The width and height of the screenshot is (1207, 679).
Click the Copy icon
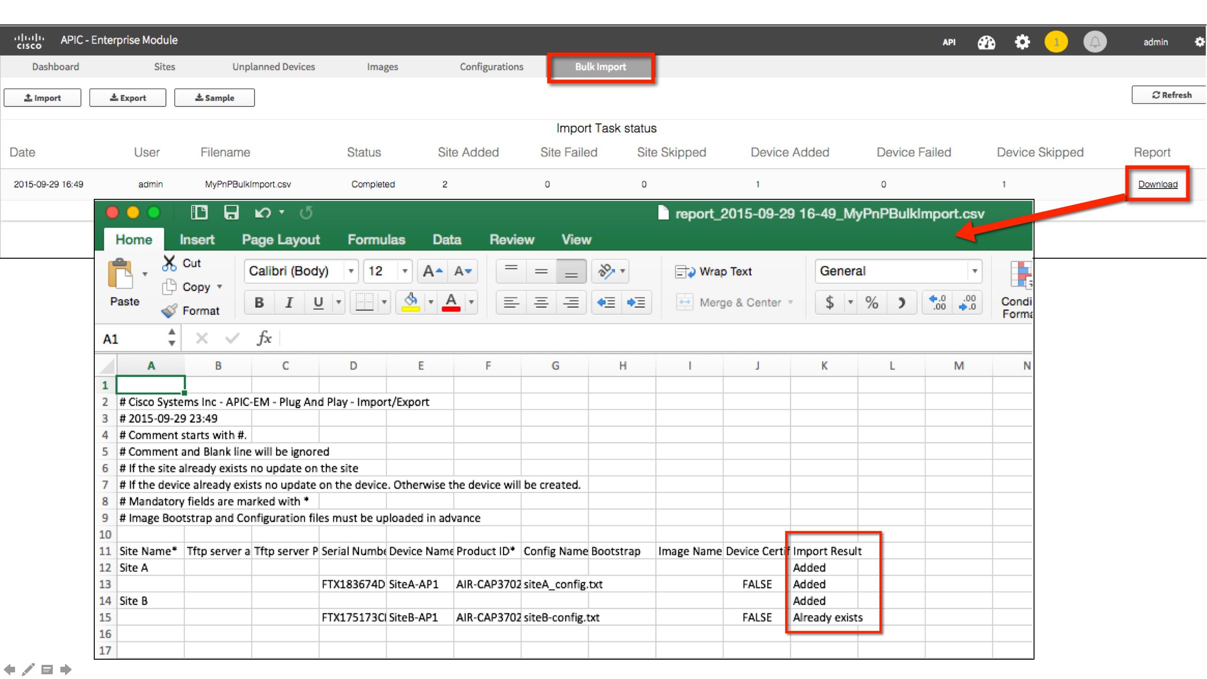pos(169,287)
